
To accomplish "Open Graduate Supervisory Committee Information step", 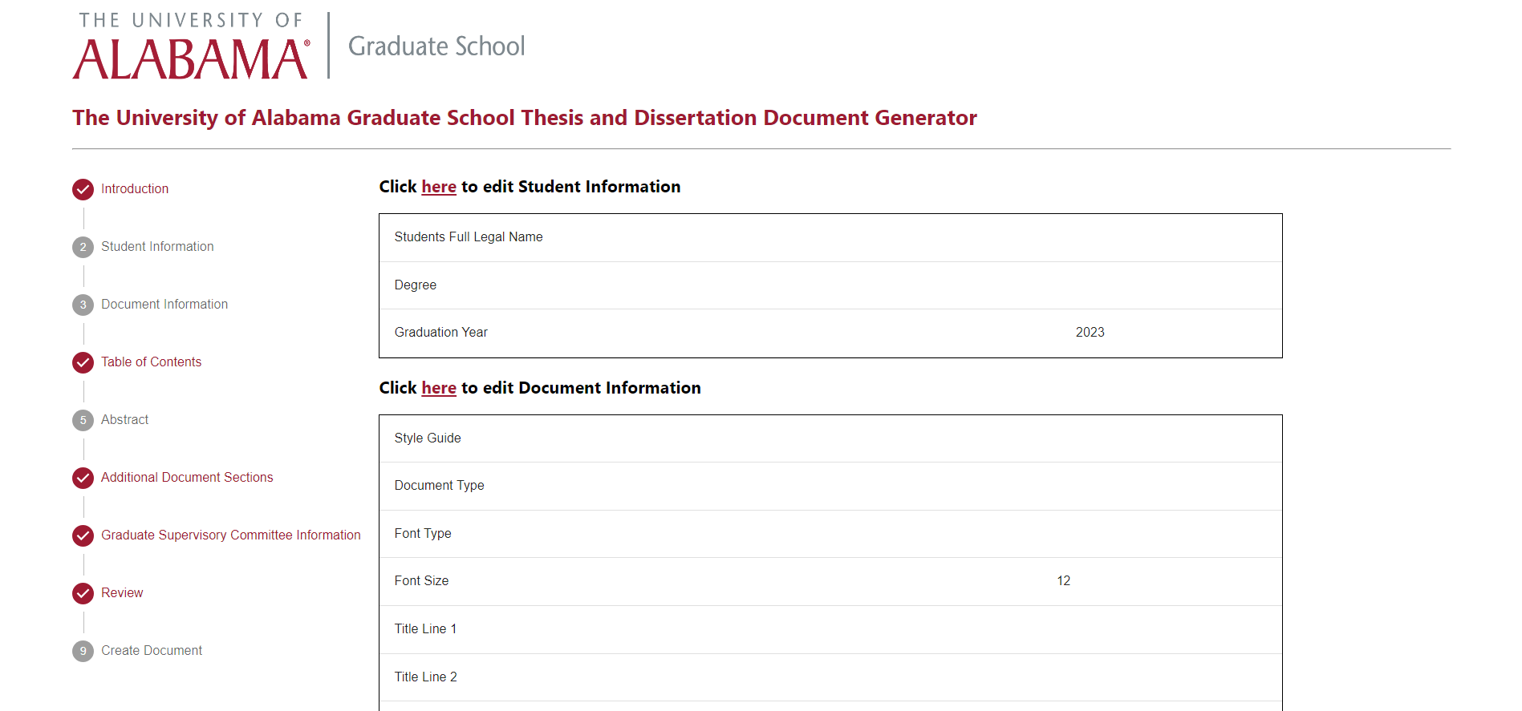I will (x=231, y=535).
